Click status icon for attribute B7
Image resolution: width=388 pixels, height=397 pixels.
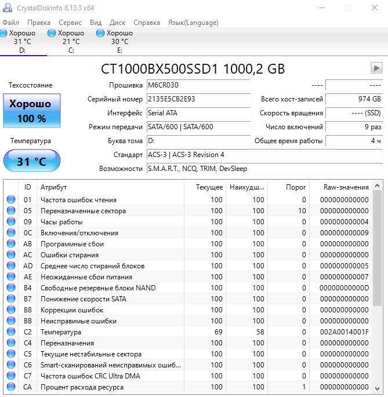(x=11, y=298)
